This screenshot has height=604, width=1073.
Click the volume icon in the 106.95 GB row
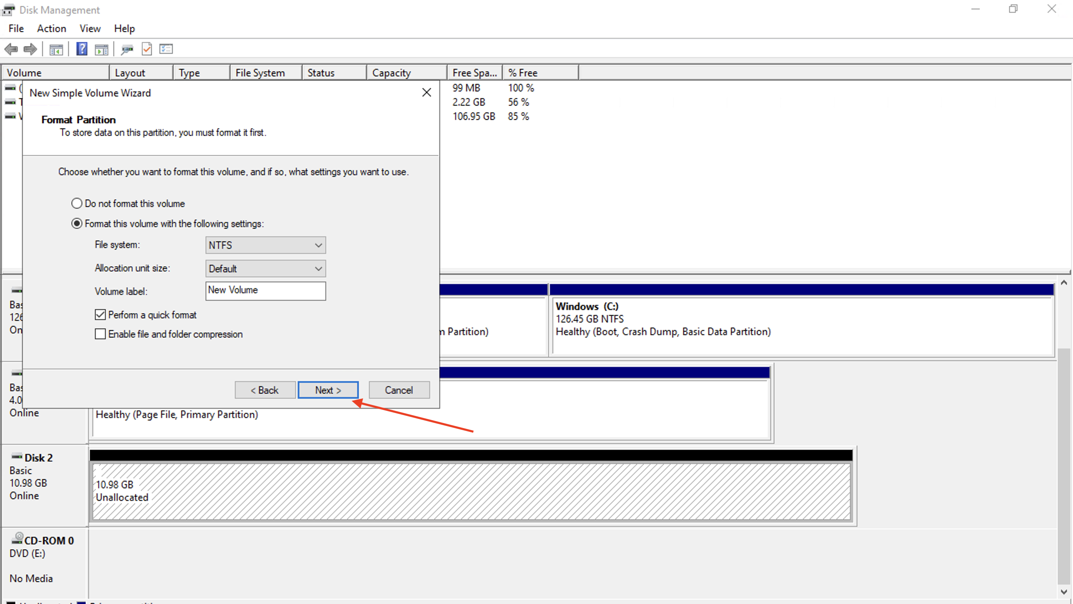(10, 116)
